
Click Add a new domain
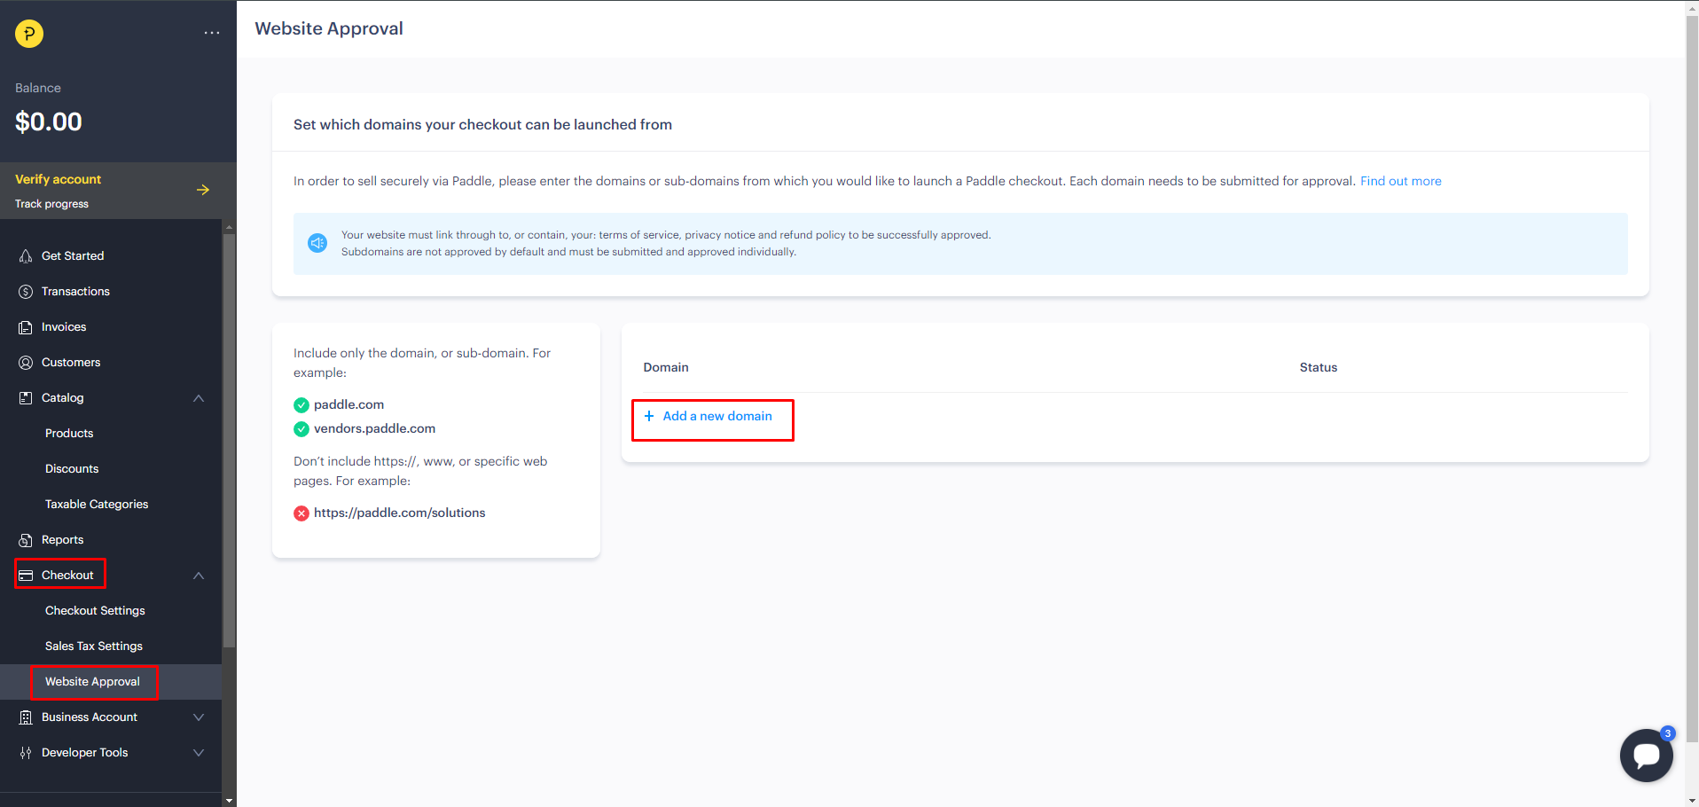click(716, 416)
